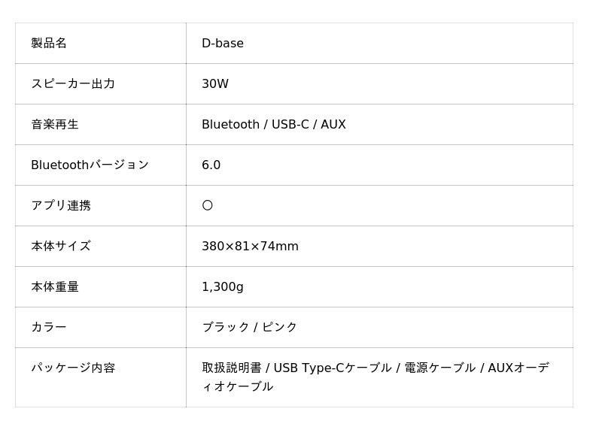602x430 pixels.
Task: Click the ブラック color text
Action: (x=226, y=328)
